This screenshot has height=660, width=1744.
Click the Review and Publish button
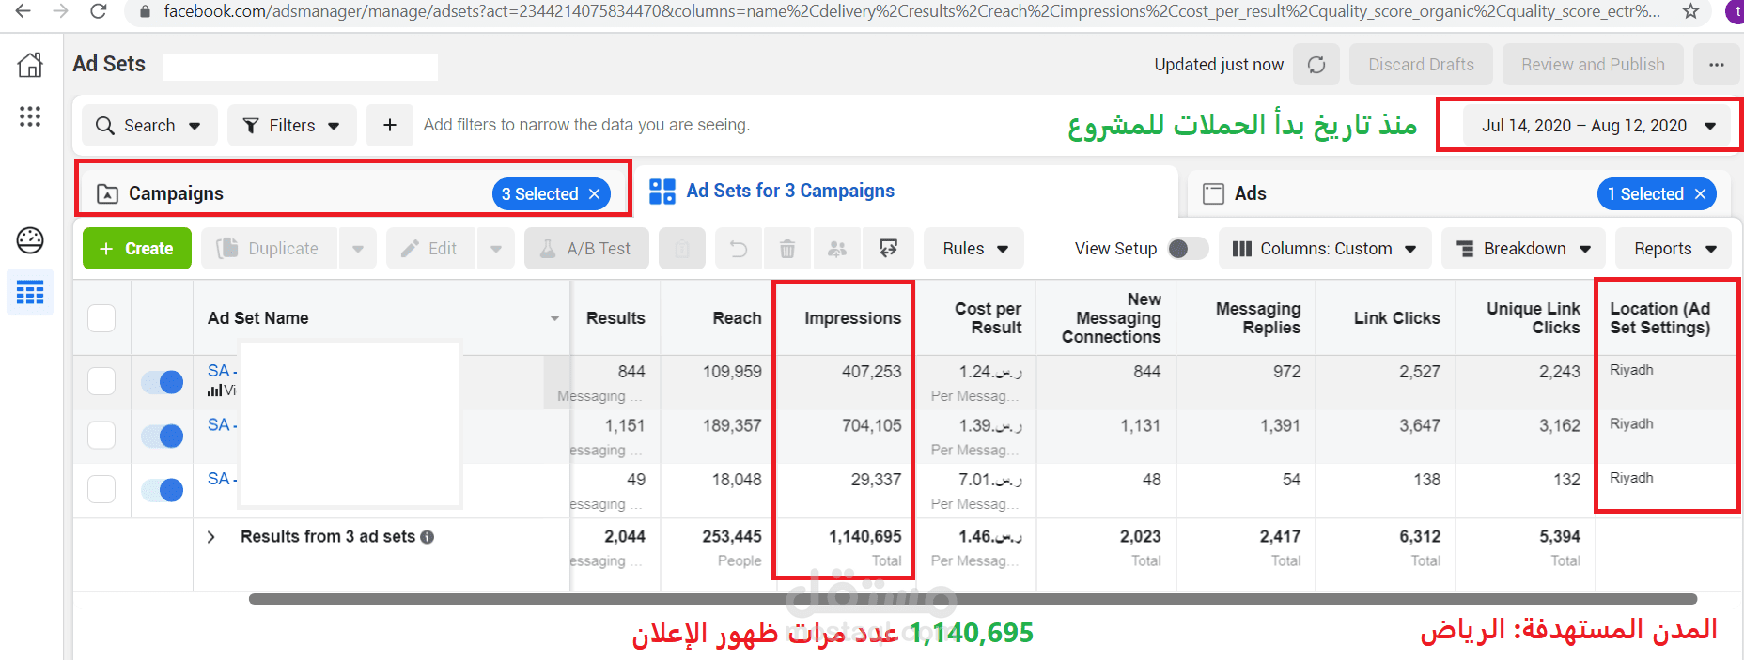(x=1593, y=65)
